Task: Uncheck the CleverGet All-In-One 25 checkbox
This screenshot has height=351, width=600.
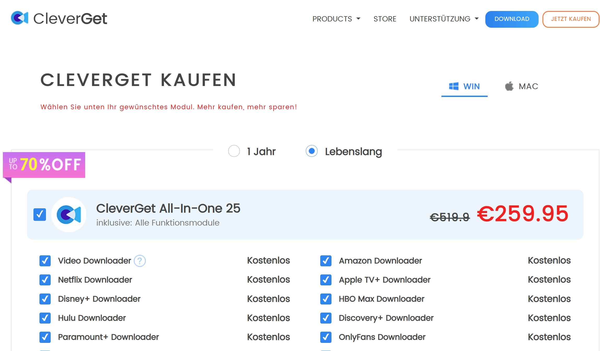Action: 40,214
